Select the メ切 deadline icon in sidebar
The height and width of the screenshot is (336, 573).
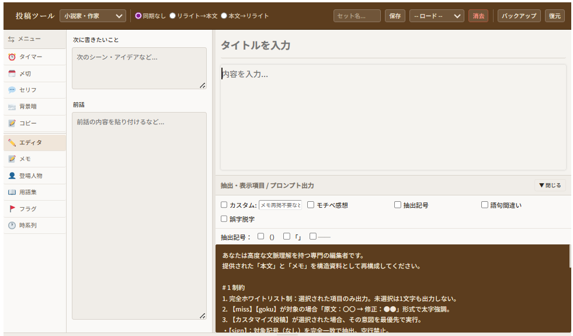click(25, 73)
